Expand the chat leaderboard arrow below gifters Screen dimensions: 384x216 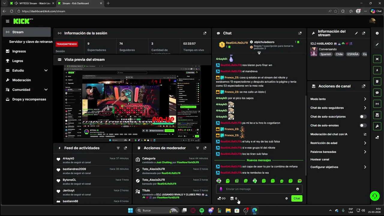click(259, 53)
